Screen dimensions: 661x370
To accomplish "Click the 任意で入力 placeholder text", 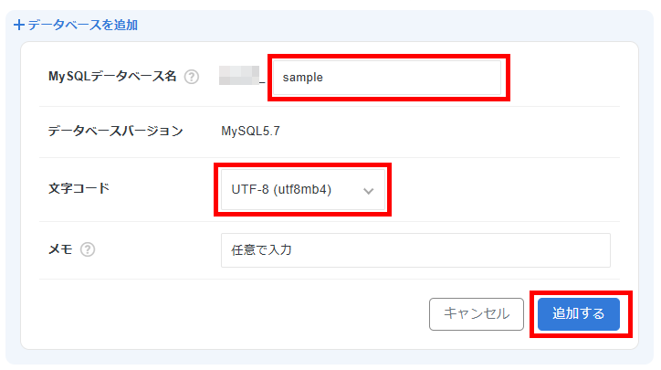I will point(262,250).
